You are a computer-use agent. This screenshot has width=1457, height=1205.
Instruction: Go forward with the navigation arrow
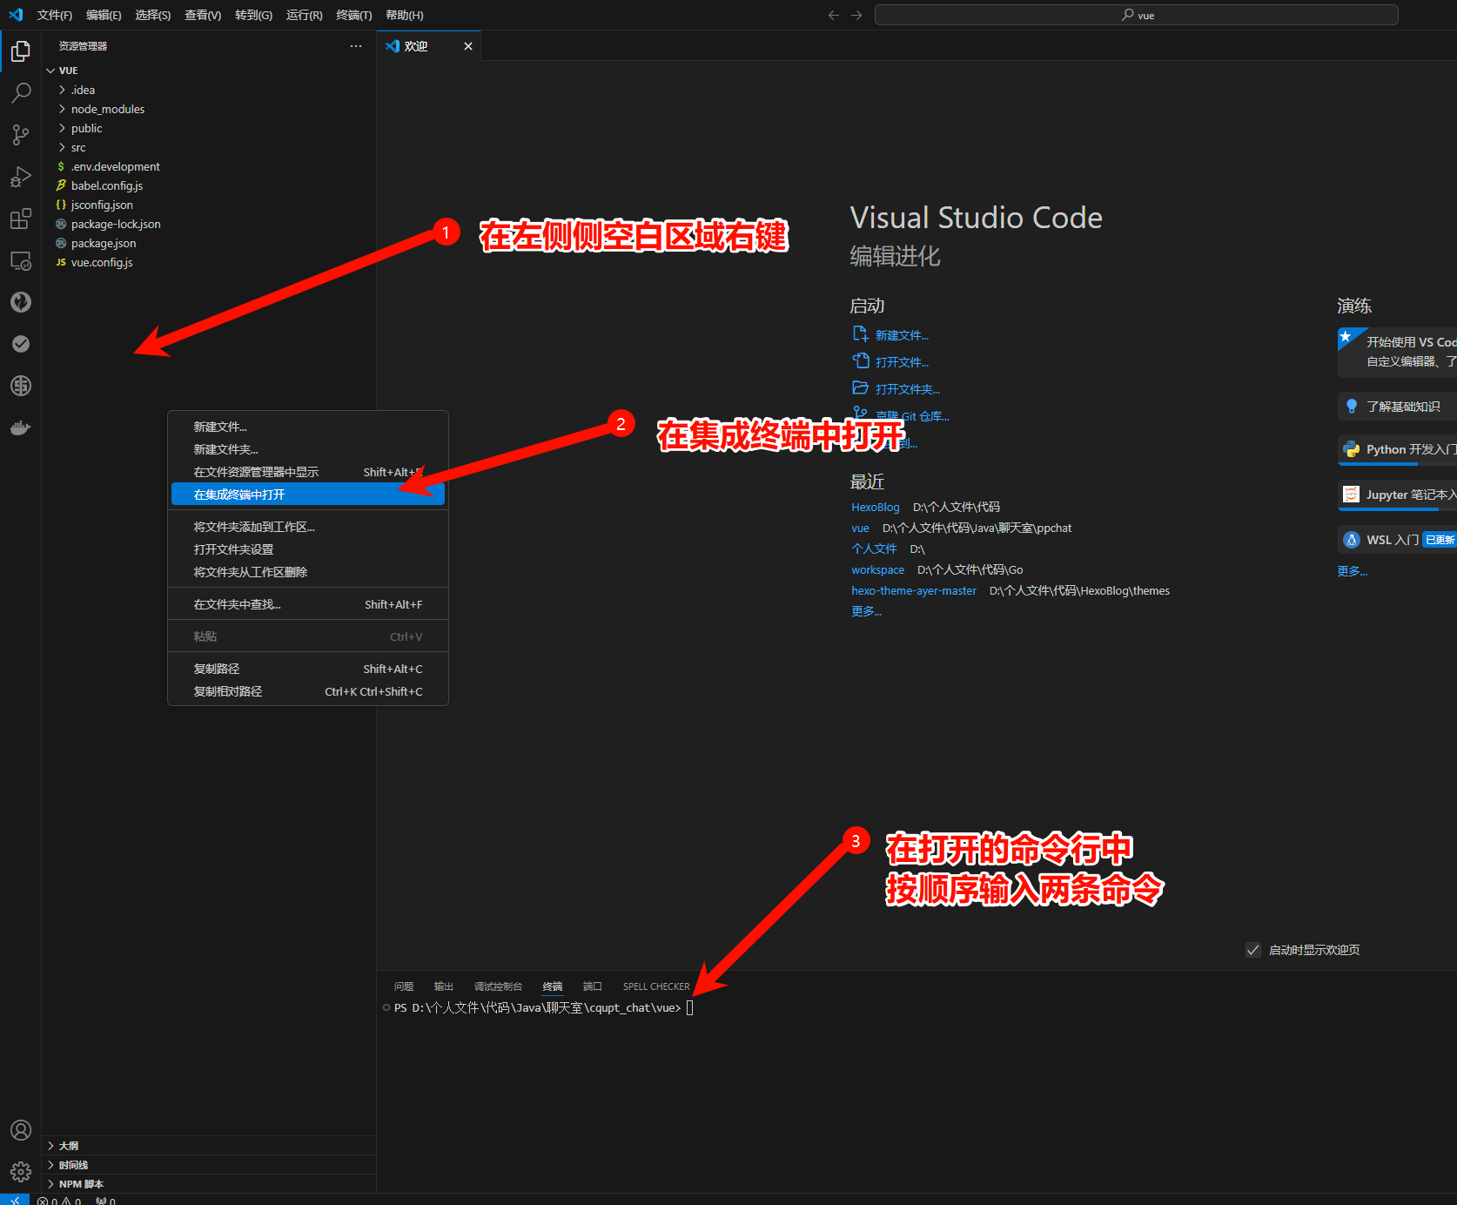(856, 15)
